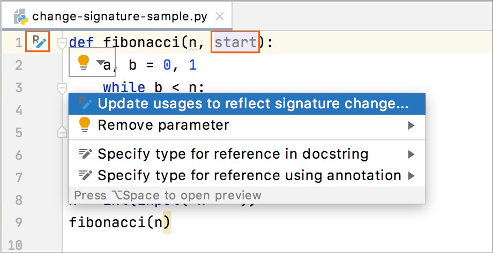The image size is (493, 253).
Task: Select Update usages to reflect signature change
Action: click(252, 103)
